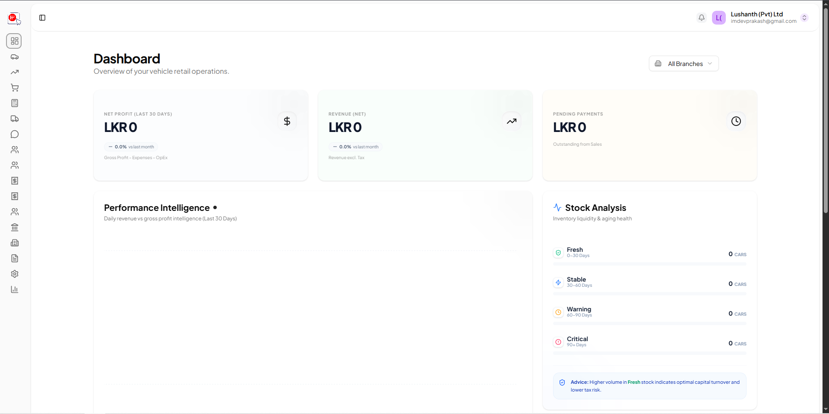Click the bank building sidebar icon
This screenshot has height=414, width=829.
(15, 227)
